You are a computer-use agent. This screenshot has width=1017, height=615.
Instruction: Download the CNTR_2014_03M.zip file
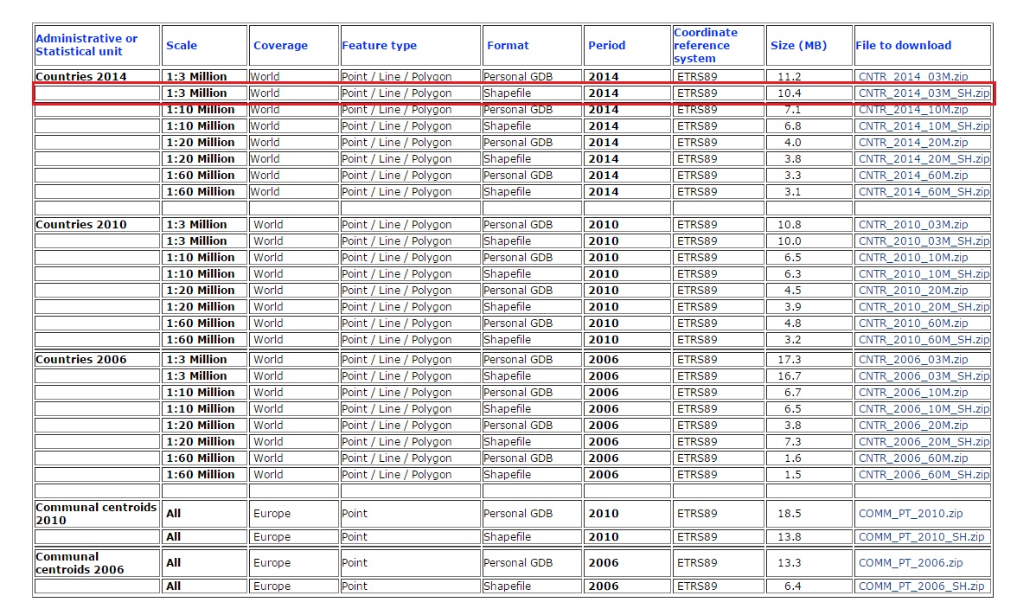[906, 76]
